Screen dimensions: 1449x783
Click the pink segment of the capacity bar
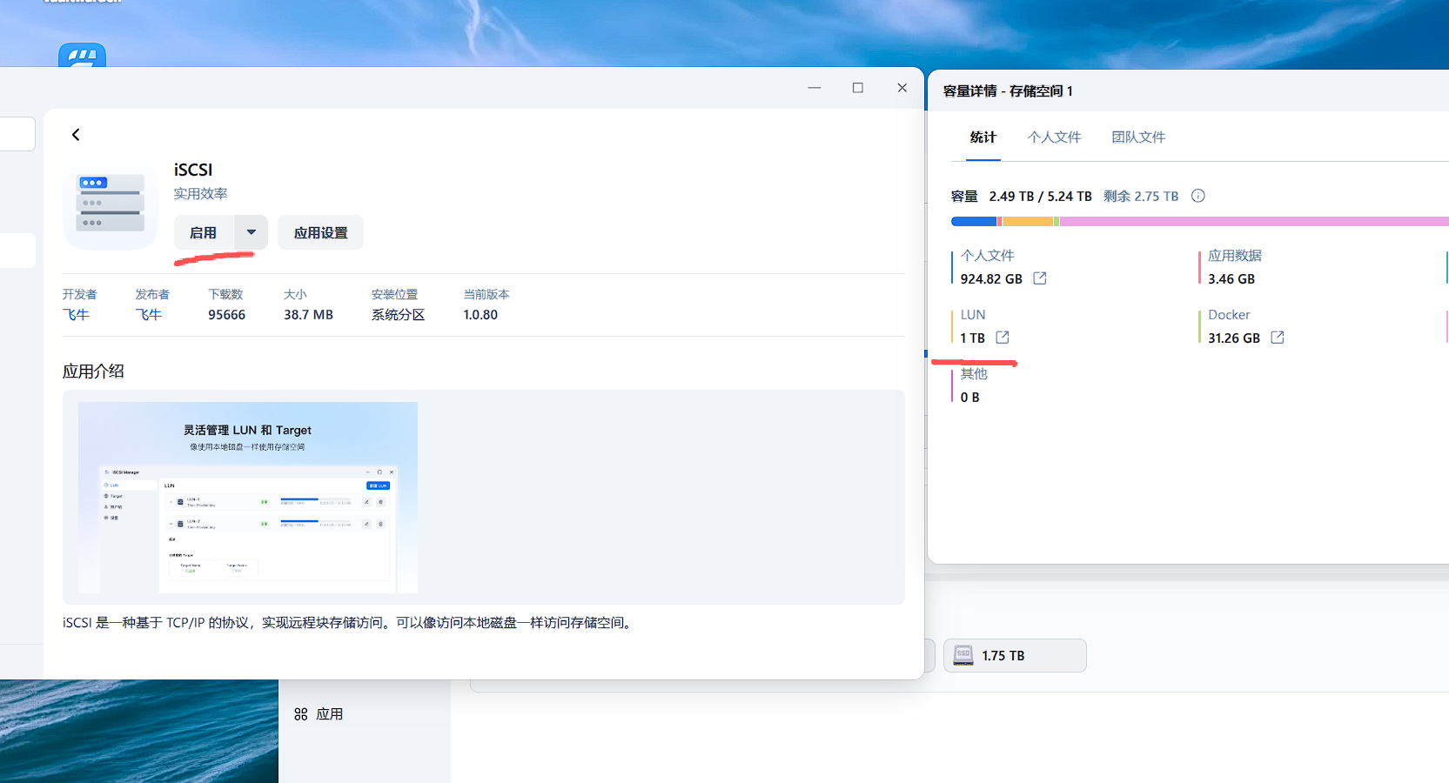click(1254, 222)
